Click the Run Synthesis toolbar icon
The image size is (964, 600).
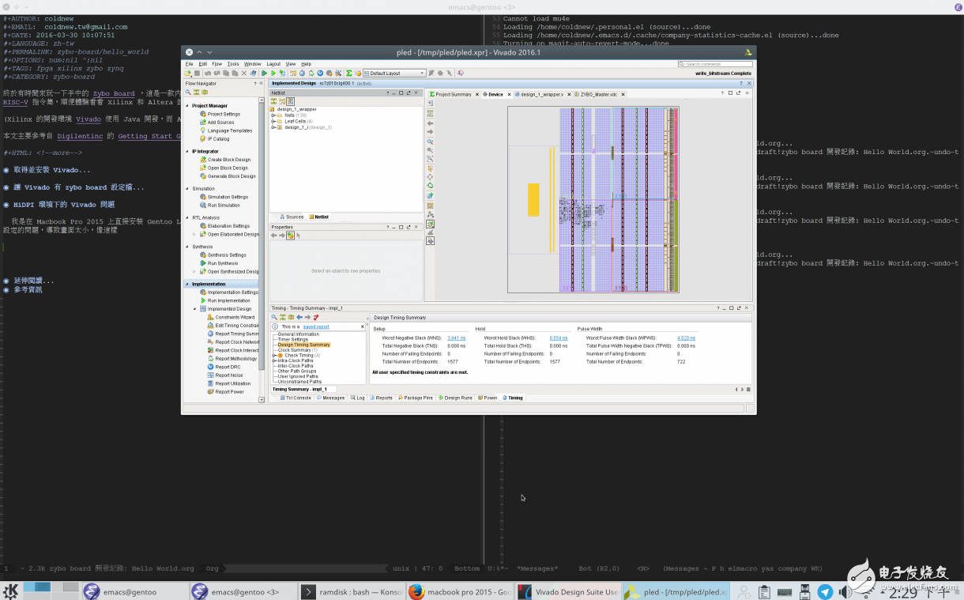(264, 74)
